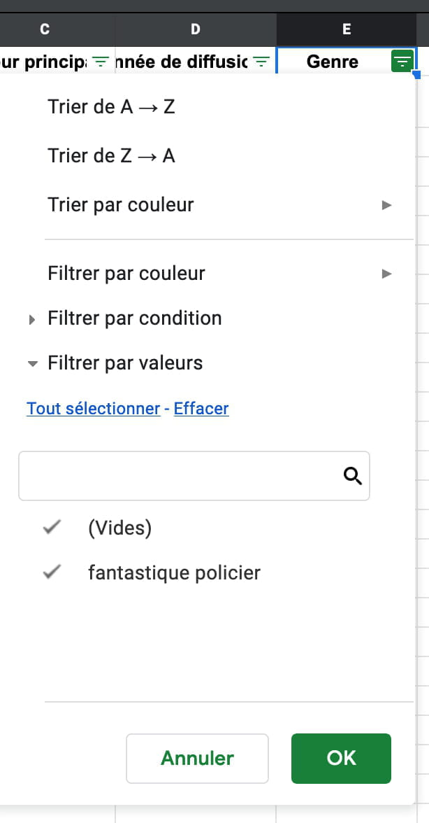The height and width of the screenshot is (823, 429).
Task: Open Trier par couleur submenu arrow
Action: coord(386,205)
